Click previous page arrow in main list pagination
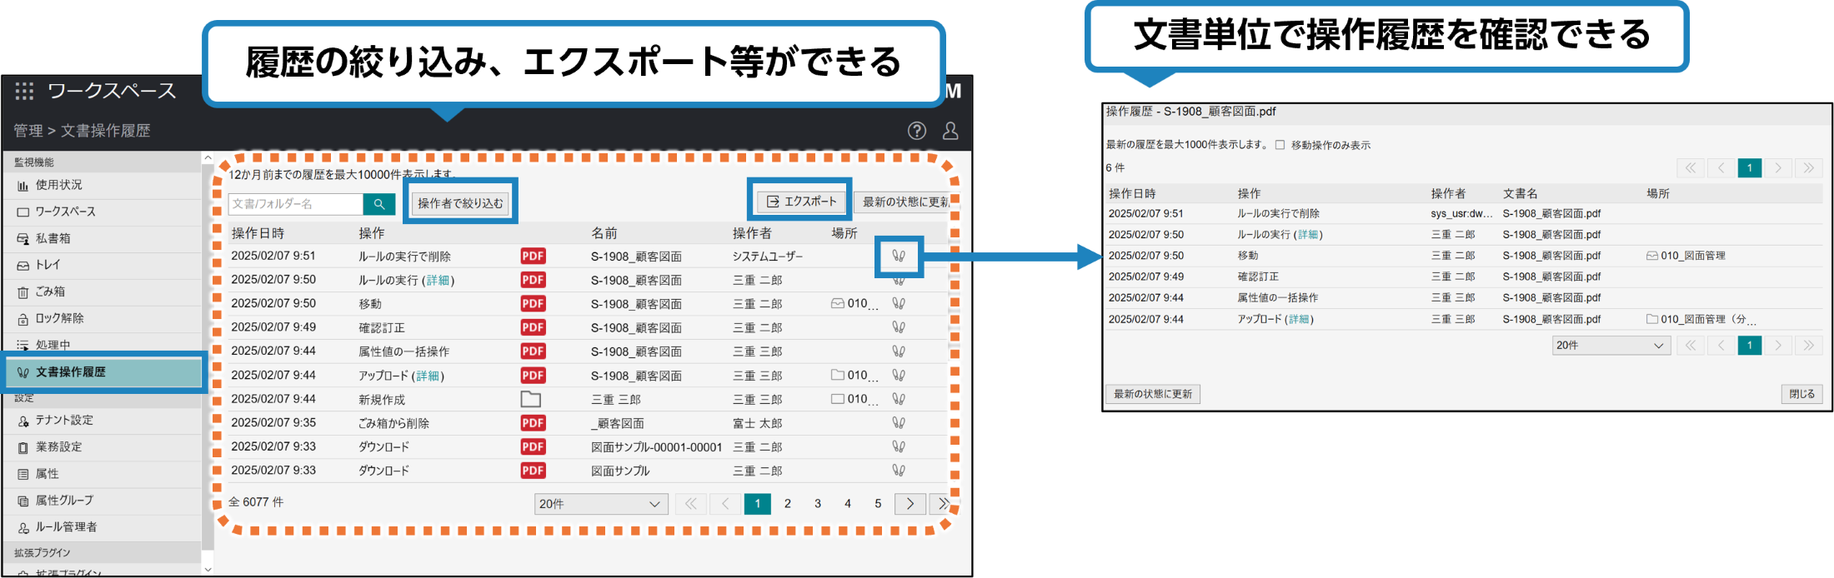This screenshot has width=1834, height=578. click(725, 504)
